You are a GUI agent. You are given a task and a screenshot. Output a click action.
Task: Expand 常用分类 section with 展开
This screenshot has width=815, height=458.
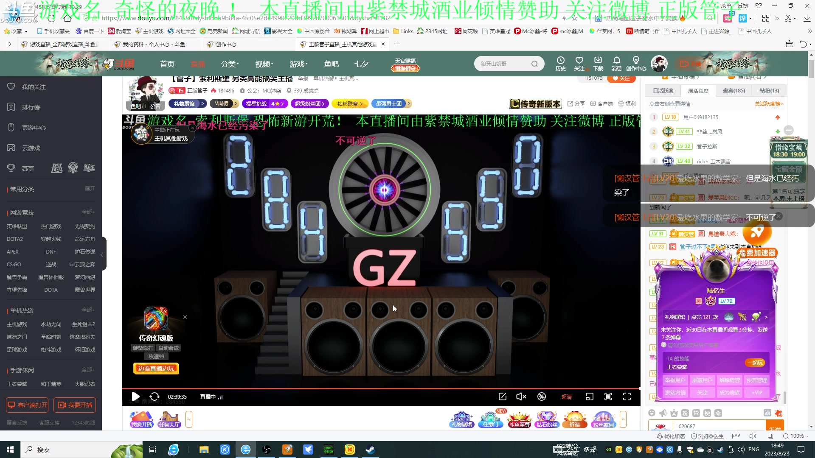pos(90,189)
